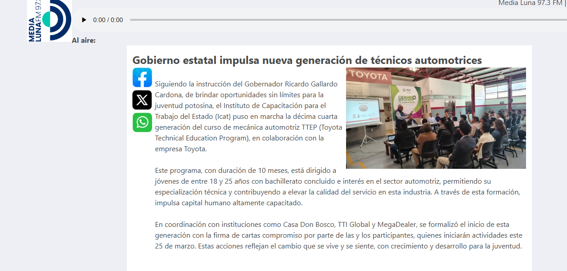Image resolution: width=567 pixels, height=271 pixels.
Task: Click the paragraph beginning "Siguiendo la instrucción"
Action: click(x=248, y=117)
